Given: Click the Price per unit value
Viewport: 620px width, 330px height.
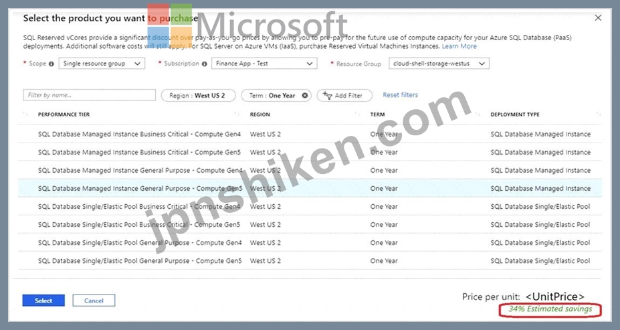Looking at the screenshot, I should point(554,297).
